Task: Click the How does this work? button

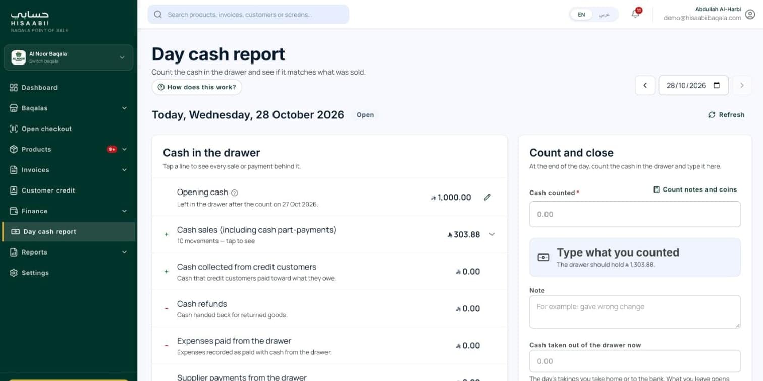Action: [x=197, y=87]
